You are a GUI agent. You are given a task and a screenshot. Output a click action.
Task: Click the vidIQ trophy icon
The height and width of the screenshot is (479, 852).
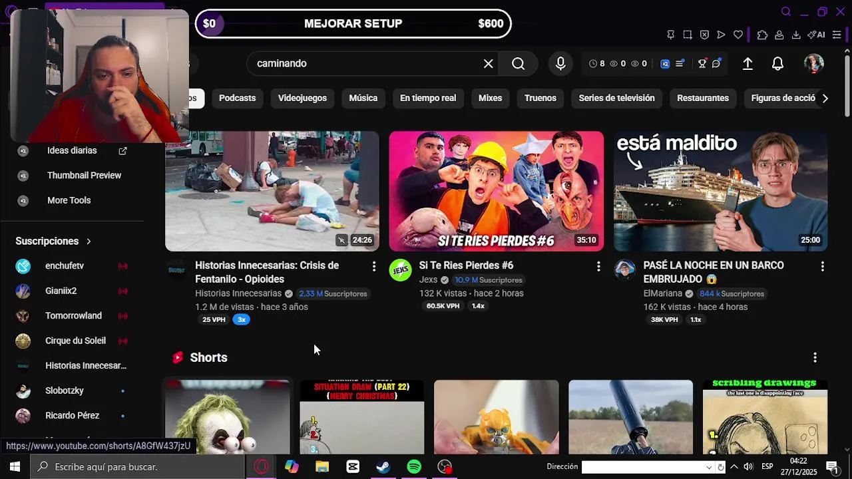coord(702,64)
